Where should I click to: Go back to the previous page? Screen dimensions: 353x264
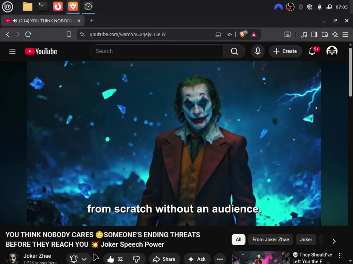click(x=8, y=34)
